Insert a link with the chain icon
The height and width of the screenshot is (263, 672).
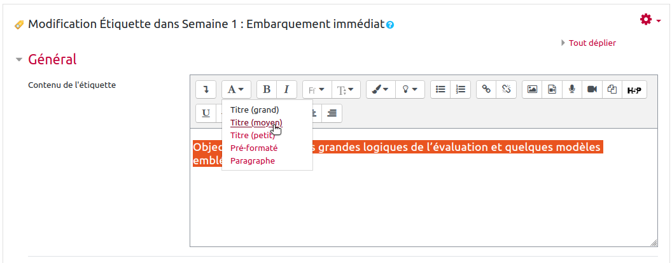click(x=486, y=90)
